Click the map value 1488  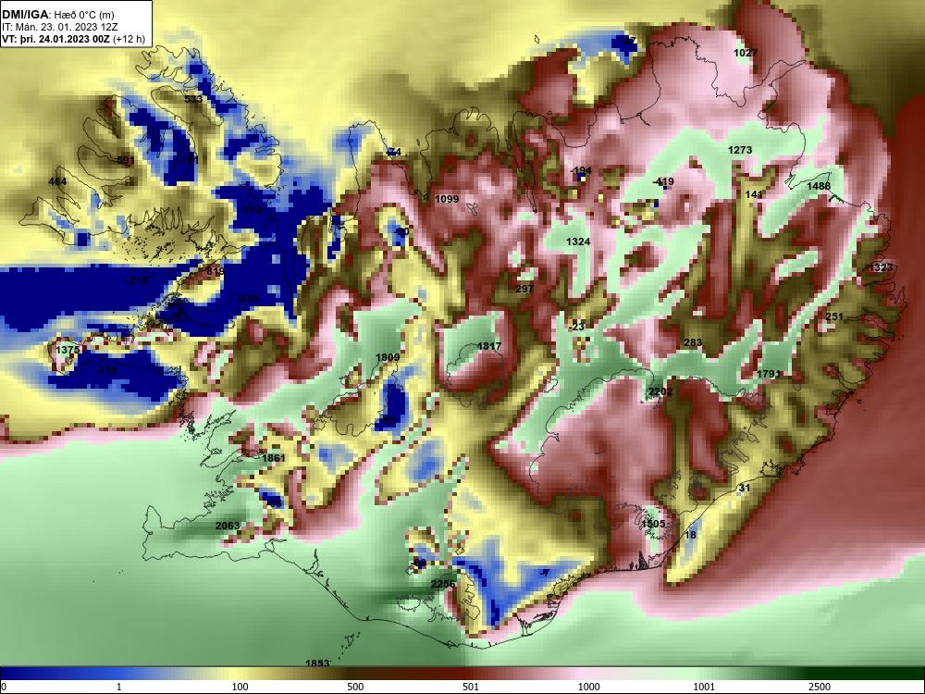(x=819, y=186)
